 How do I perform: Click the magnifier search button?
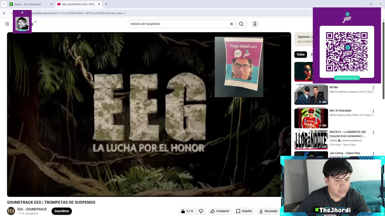241,24
